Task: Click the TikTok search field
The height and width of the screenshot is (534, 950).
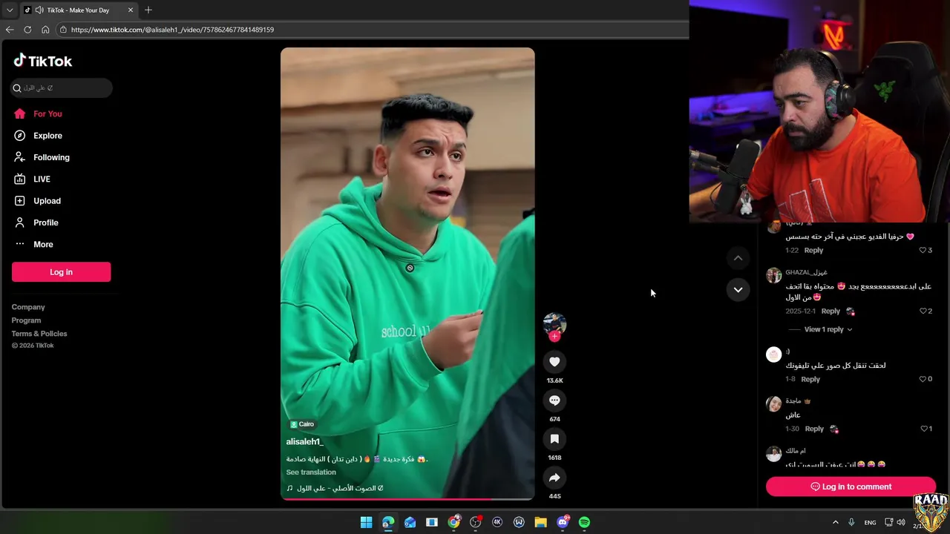Action: (x=62, y=88)
